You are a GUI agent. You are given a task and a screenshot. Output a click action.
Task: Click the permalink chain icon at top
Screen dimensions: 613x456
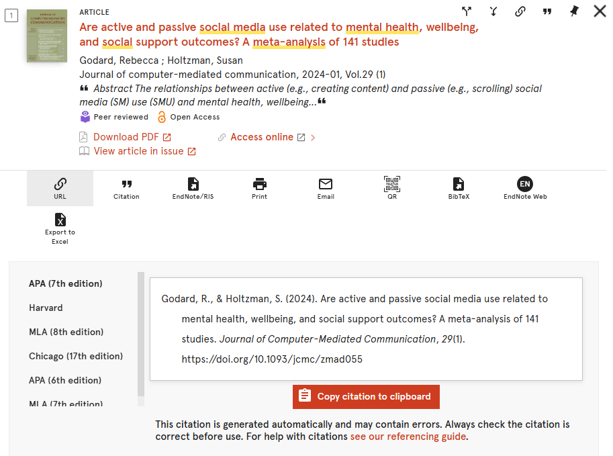coord(520,11)
